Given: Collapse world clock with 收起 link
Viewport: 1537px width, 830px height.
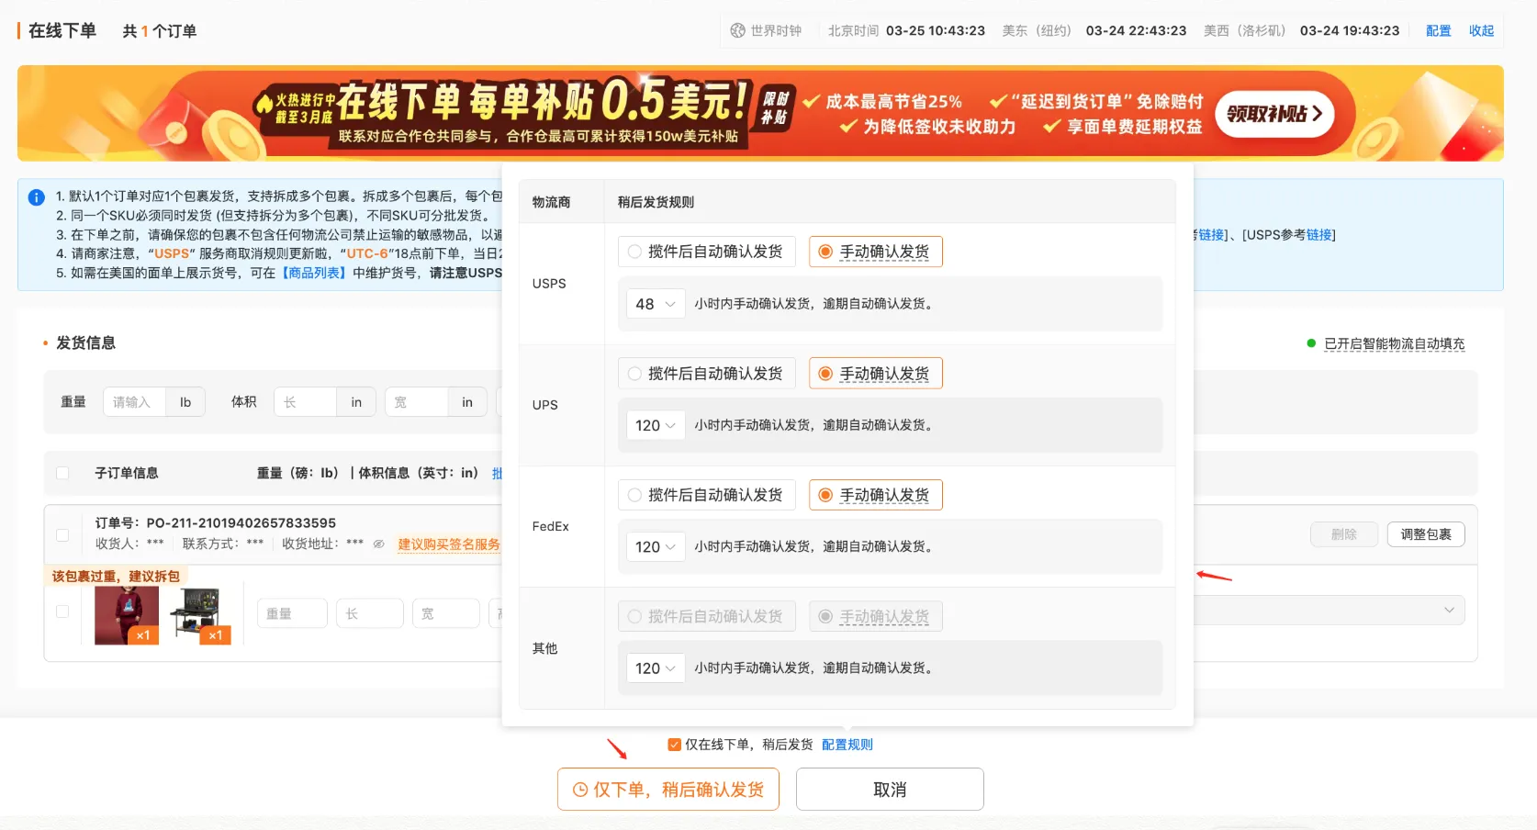Looking at the screenshot, I should (x=1481, y=30).
